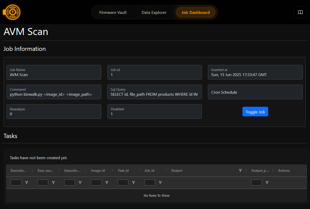The height and width of the screenshot is (209, 310).
Task: Switch to Firmware Vault tab
Action: coord(113,12)
